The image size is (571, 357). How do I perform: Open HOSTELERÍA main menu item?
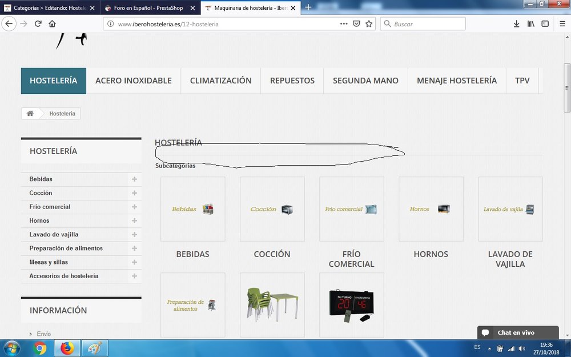coord(54,81)
